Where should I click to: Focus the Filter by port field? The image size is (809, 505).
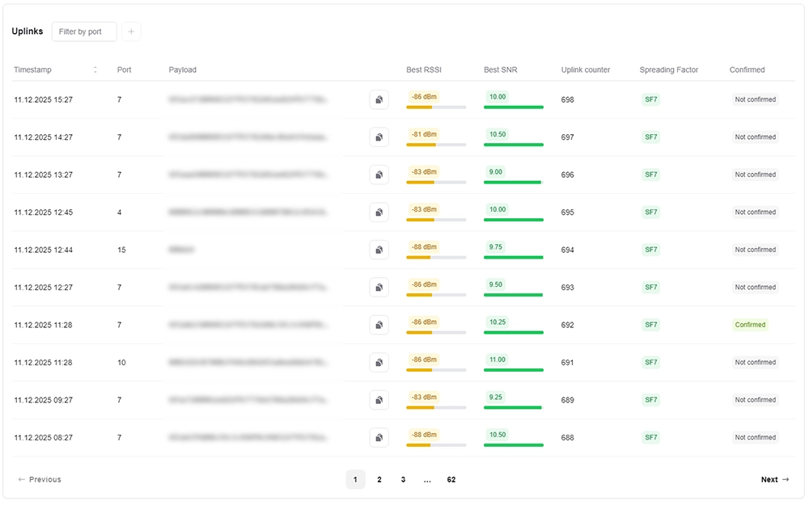[84, 32]
